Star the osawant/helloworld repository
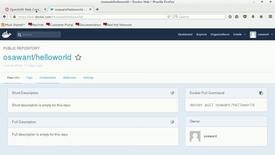This screenshot has width=275, height=155. pyautogui.click(x=78, y=57)
